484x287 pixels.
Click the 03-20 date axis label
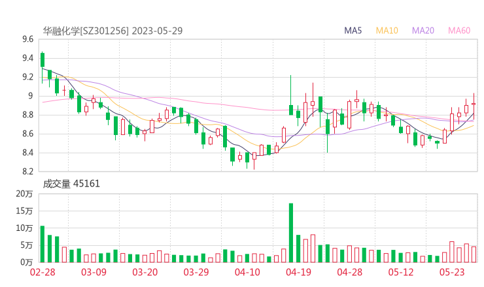click(145, 272)
